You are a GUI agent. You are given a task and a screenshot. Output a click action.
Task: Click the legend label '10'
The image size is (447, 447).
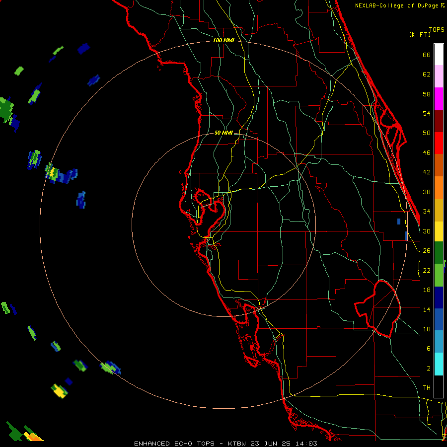coord(427,329)
